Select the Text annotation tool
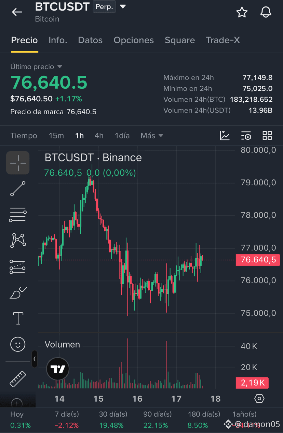Screen dimensions: 283x433 [x=18, y=318]
